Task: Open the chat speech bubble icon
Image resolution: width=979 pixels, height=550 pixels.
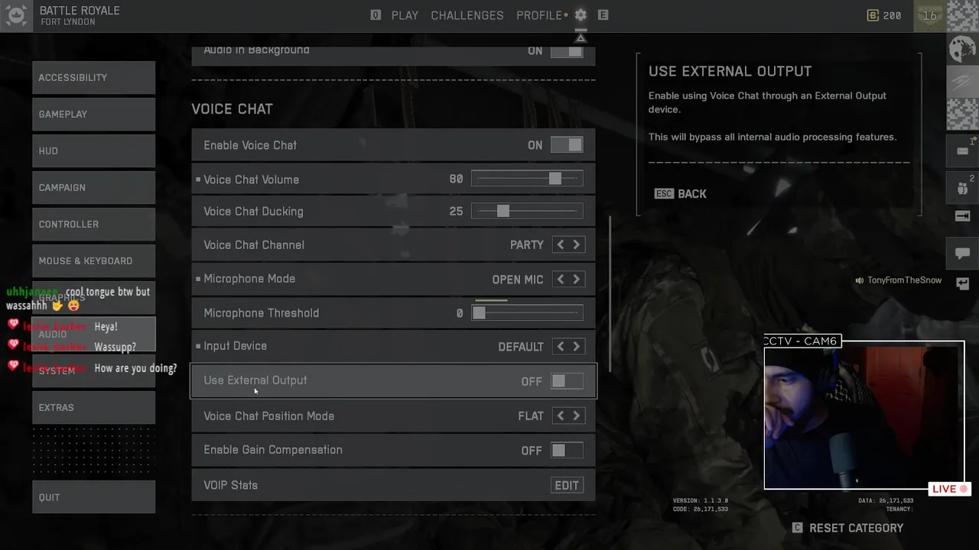Action: [962, 253]
